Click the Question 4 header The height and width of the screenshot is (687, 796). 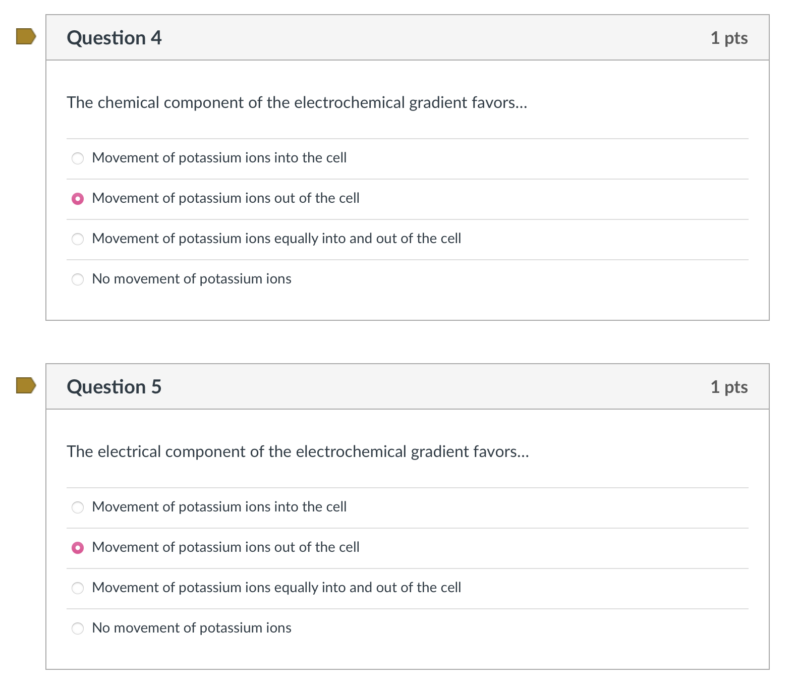tap(114, 37)
